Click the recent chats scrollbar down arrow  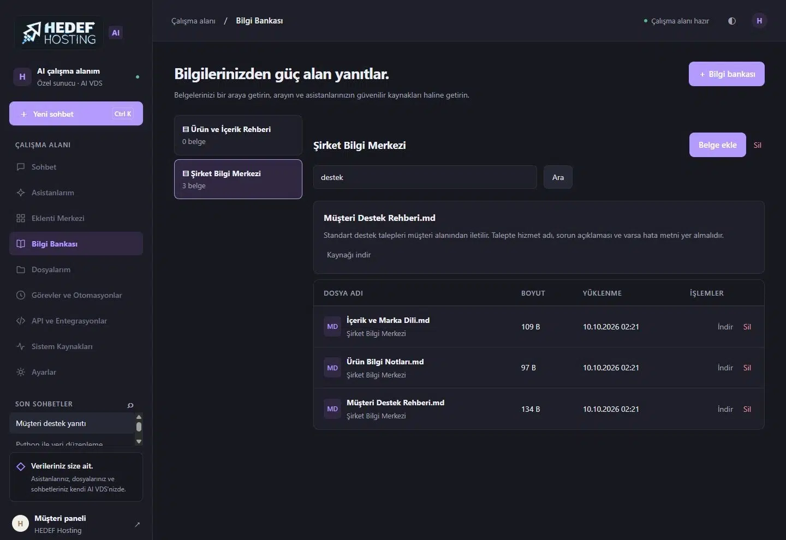139,441
